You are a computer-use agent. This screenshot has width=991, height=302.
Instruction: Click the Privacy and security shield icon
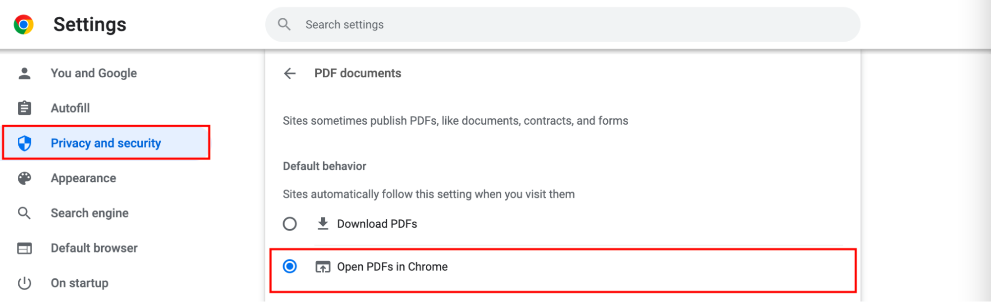pyautogui.click(x=24, y=143)
